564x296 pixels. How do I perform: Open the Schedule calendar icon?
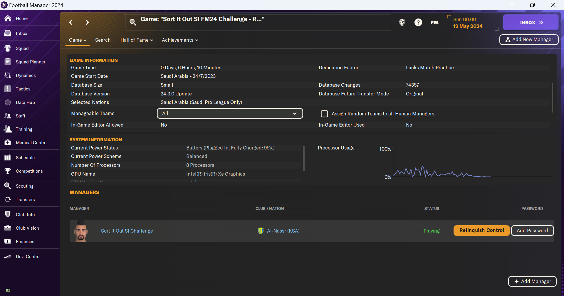pyautogui.click(x=8, y=157)
